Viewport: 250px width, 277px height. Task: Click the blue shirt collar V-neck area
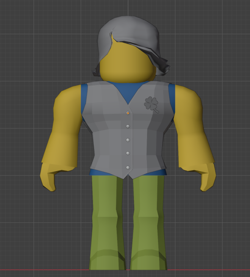pos(128,92)
